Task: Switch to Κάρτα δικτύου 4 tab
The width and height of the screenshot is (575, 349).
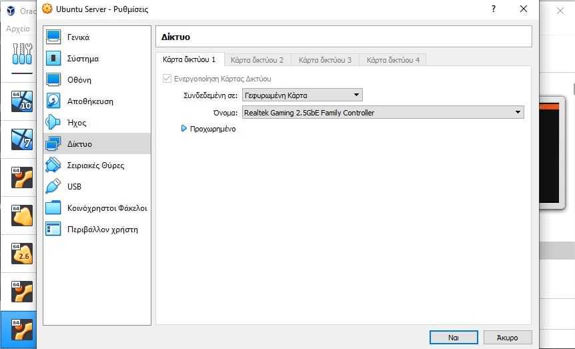Action: click(x=393, y=60)
